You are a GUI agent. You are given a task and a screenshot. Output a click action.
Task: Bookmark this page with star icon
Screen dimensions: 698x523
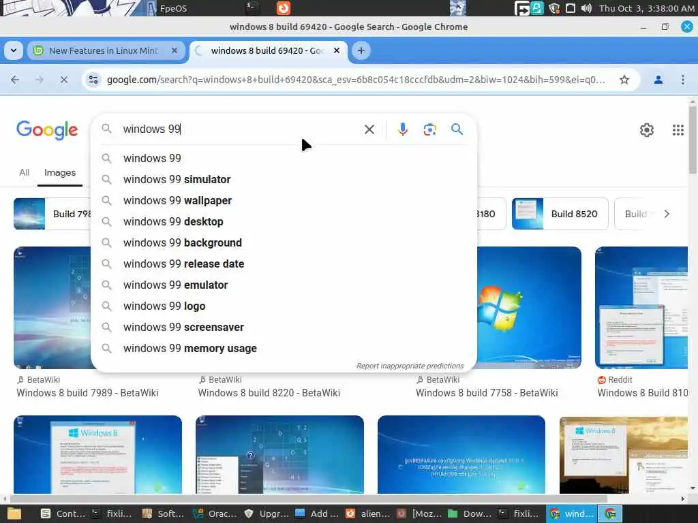[x=624, y=80]
